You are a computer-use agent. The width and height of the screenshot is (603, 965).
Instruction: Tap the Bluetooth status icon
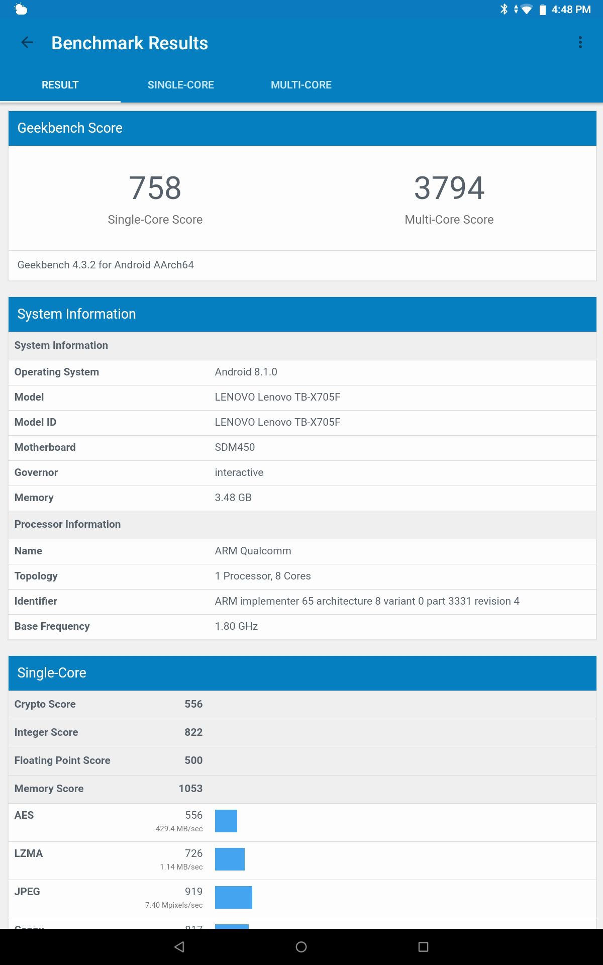pyautogui.click(x=504, y=9)
